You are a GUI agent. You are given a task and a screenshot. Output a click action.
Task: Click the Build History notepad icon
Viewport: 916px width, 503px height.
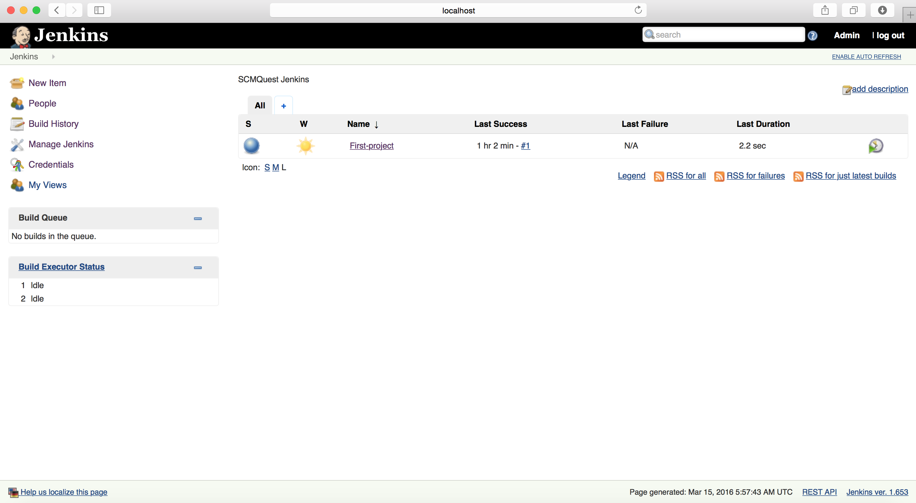point(17,124)
